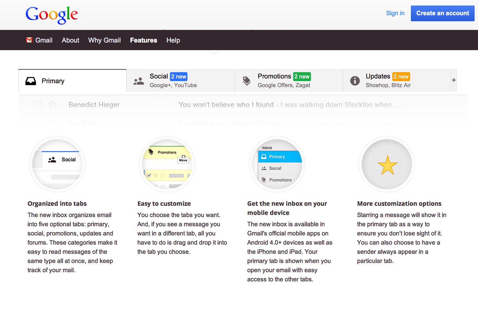Click the Social tab circle illustration
Screen dimensions: 478x316
click(x=57, y=165)
